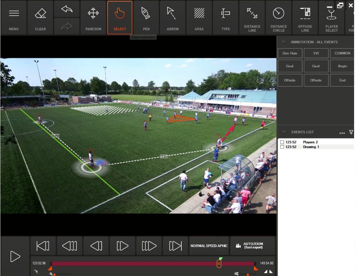The height and width of the screenshot is (276, 356).
Task: Activate the DISTANCE CIRCLE tool
Action: click(279, 18)
